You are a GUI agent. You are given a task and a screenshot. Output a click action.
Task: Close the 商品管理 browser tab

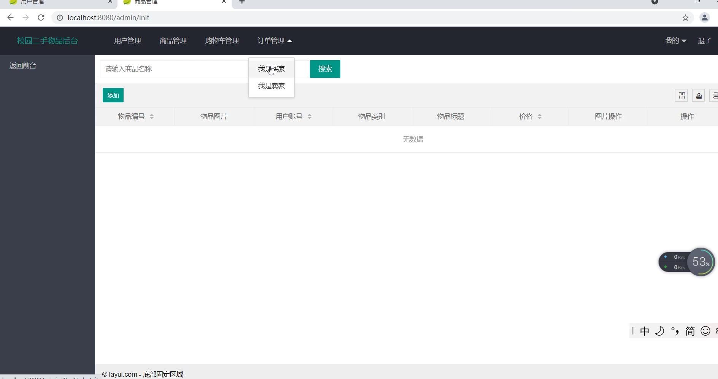224,2
